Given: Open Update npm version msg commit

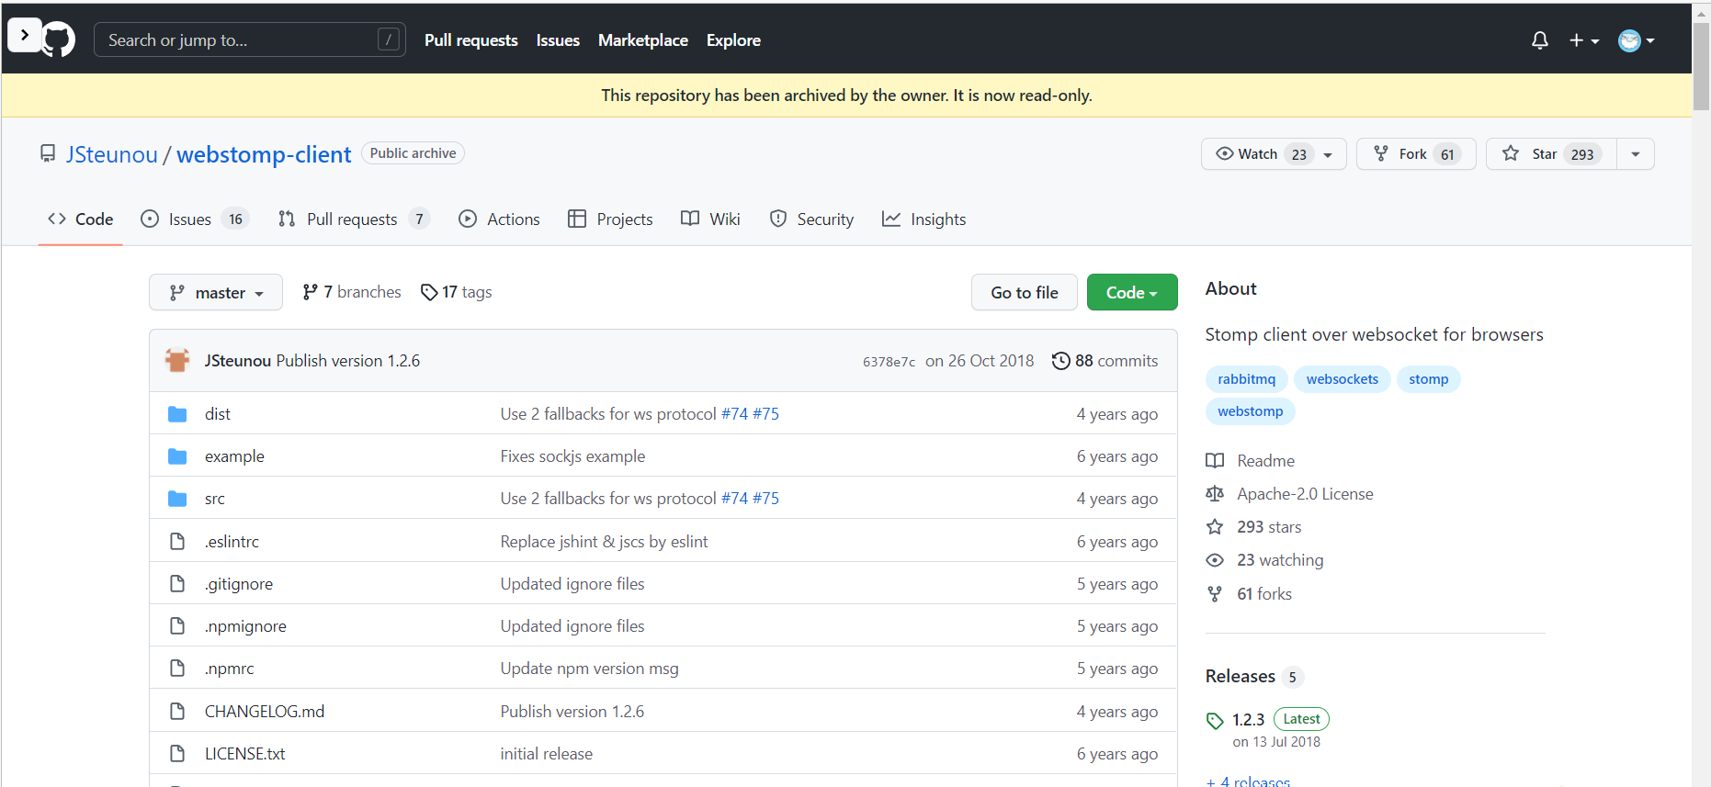Looking at the screenshot, I should pos(589,669).
